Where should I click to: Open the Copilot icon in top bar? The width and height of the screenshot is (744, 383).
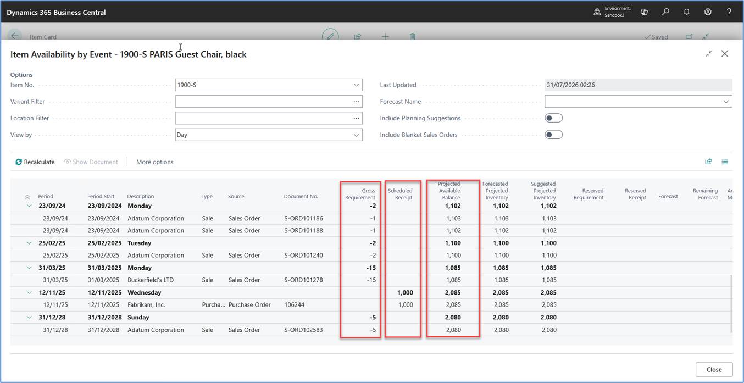pos(644,12)
